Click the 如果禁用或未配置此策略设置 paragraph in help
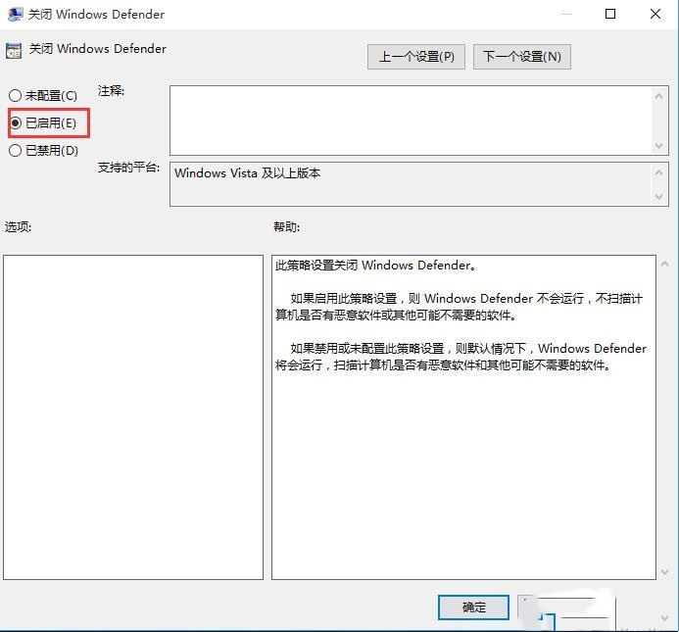 (x=461, y=357)
